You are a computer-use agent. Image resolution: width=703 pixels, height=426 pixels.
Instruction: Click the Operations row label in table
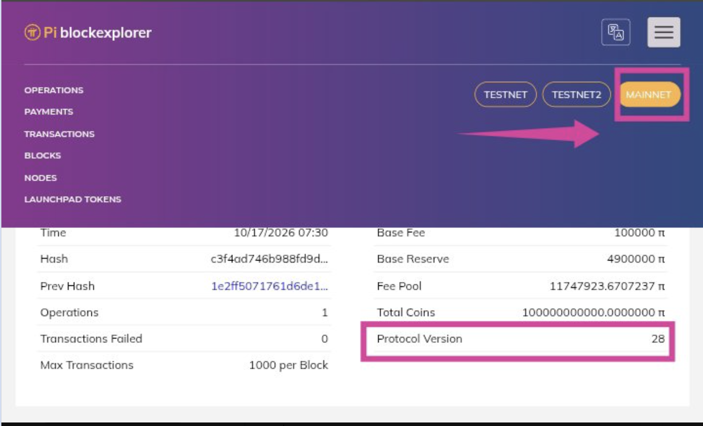(69, 312)
